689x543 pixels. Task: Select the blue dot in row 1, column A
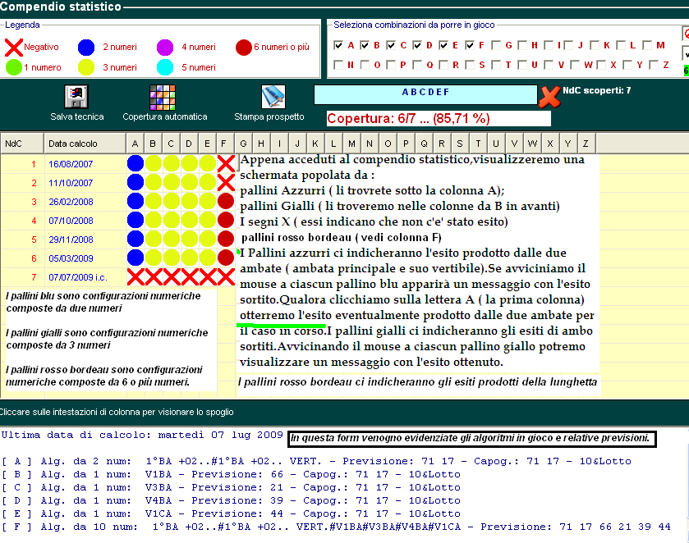pos(136,163)
